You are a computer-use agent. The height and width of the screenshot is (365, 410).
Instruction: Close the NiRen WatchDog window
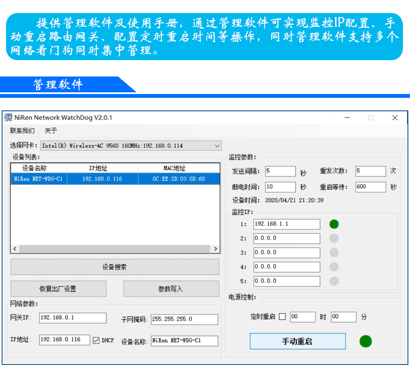(395, 118)
